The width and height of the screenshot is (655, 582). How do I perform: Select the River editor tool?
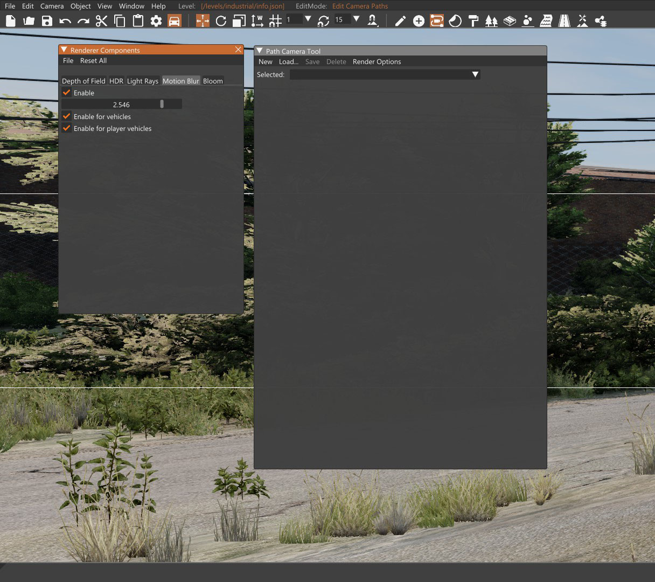pos(546,21)
